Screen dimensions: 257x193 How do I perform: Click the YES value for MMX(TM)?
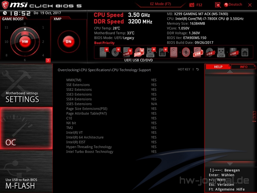pyautogui.click(x=154, y=80)
